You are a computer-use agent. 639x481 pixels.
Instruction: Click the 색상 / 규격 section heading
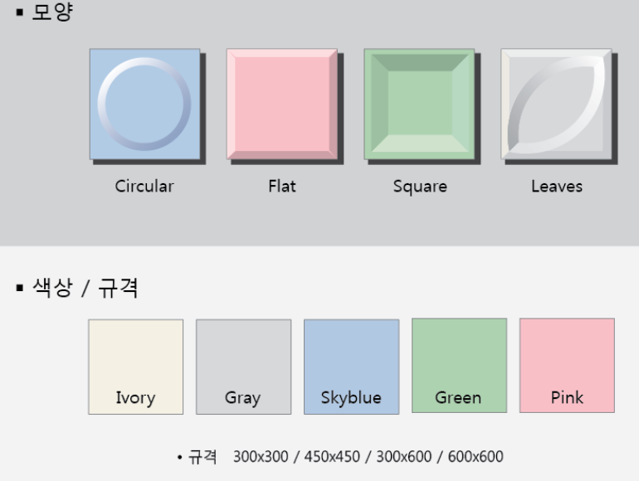[85, 288]
